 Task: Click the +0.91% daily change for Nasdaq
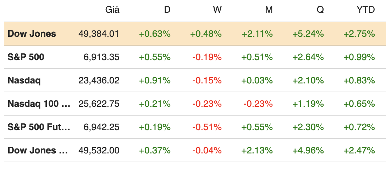point(155,80)
